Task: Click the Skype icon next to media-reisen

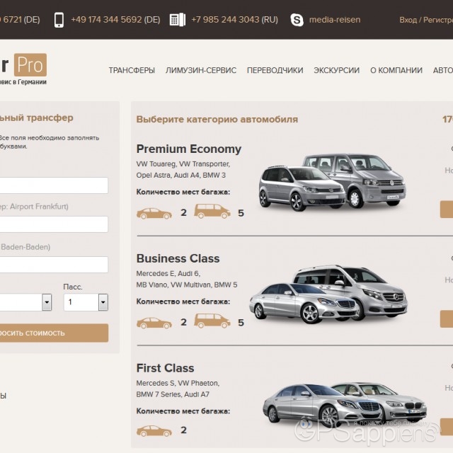Action: click(x=297, y=20)
